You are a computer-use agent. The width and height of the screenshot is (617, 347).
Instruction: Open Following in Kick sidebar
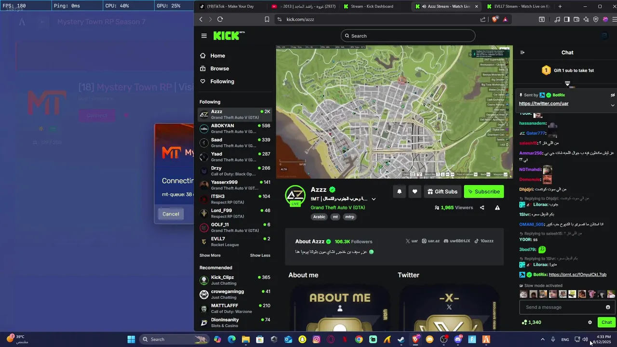point(222,81)
